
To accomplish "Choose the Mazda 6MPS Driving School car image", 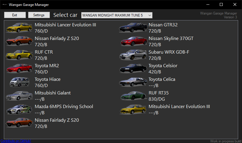I will tap(20, 109).
